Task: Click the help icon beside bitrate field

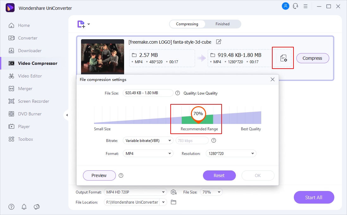Action: coord(214,140)
